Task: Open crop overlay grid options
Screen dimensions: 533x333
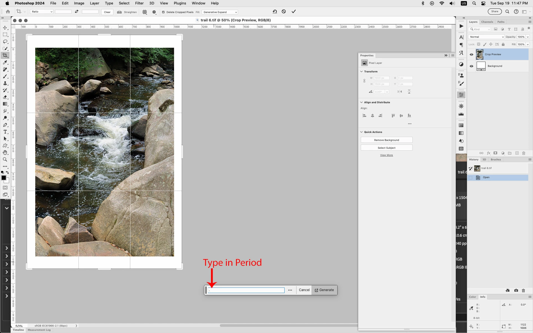Action: point(145,12)
